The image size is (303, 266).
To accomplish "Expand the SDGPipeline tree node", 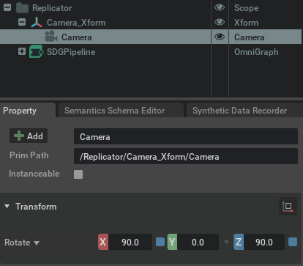I will tap(22, 51).
